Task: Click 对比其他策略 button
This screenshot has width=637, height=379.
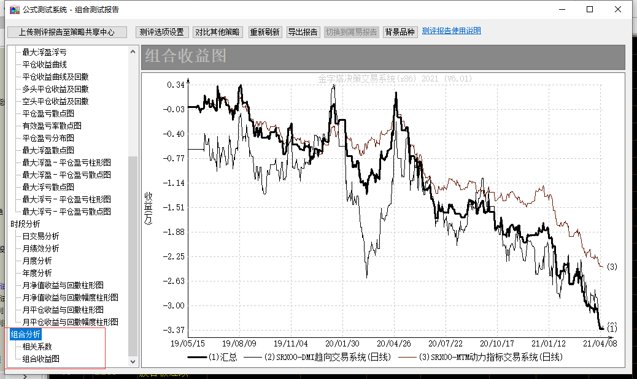Action: (217, 32)
